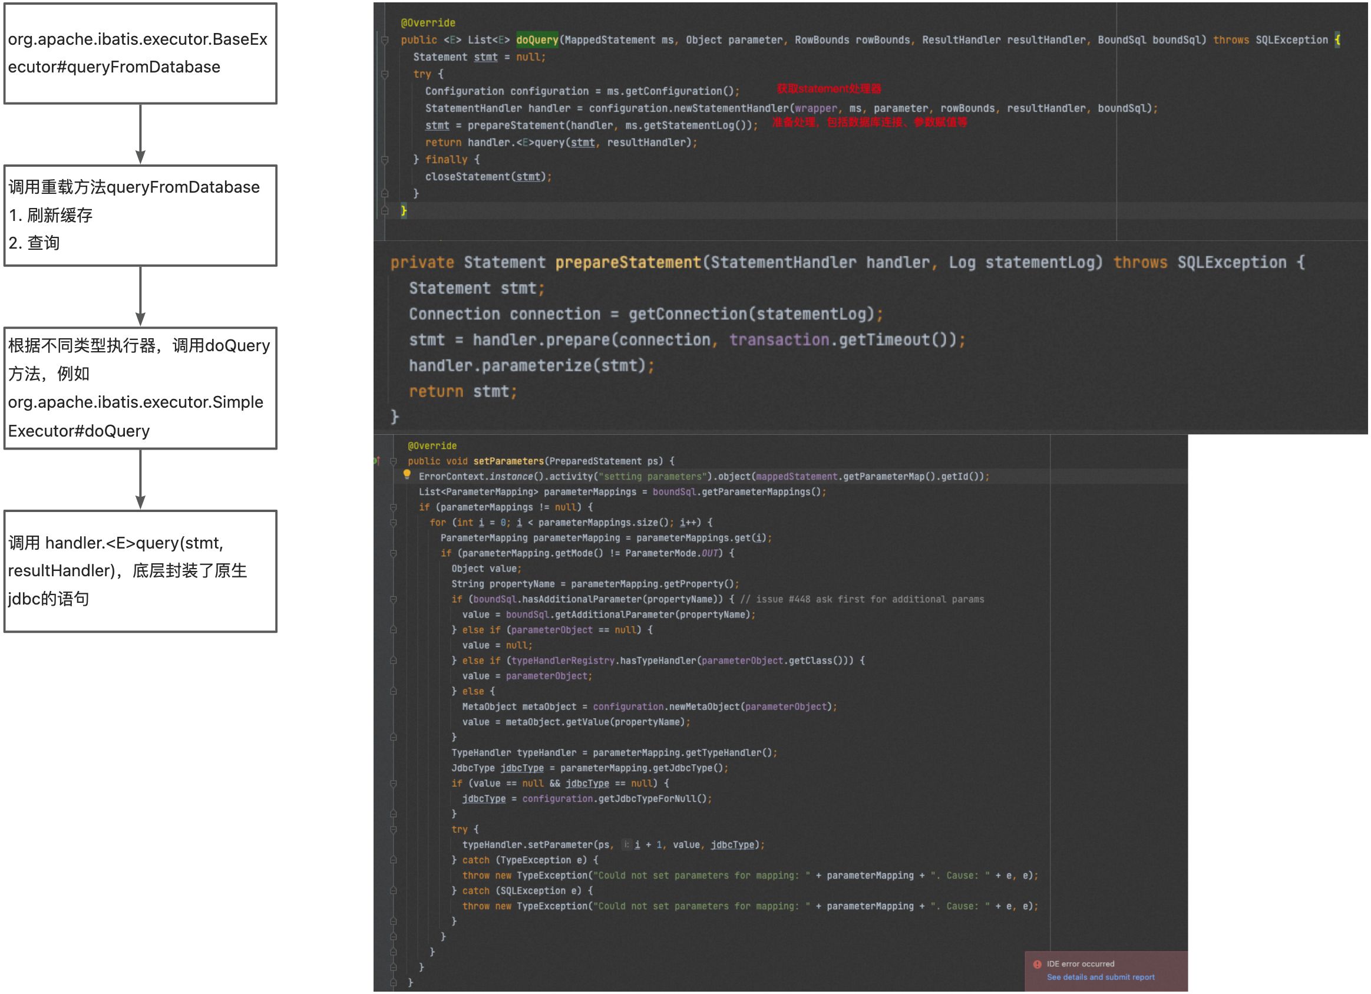Click 调用重载方法queryFromDatabase text

(134, 187)
